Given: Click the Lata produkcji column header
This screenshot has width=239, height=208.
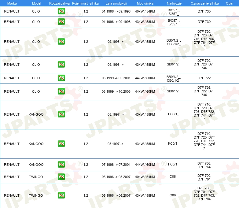Looking at the screenshot, I should 116,3.
